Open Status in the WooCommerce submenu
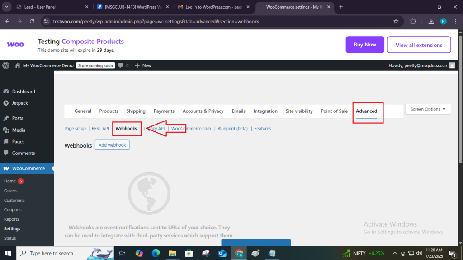Image resolution: width=463 pixels, height=260 pixels. 10,238
